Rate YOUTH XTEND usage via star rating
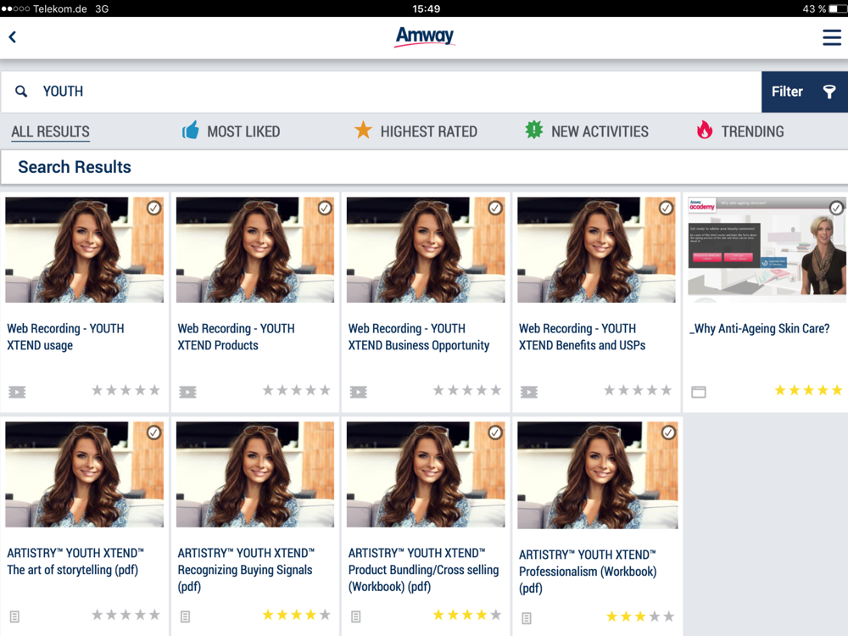Screen dimensions: 848x636 pyautogui.click(x=126, y=390)
